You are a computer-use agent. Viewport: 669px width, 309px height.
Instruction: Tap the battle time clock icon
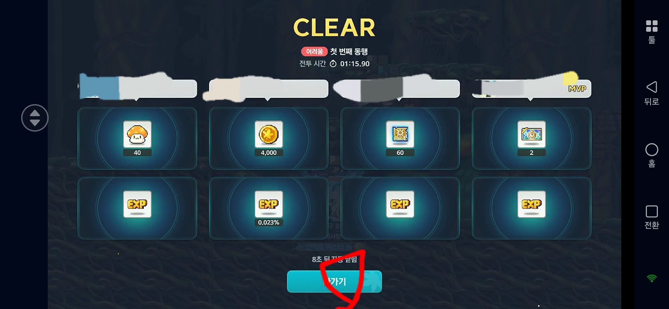tap(333, 64)
